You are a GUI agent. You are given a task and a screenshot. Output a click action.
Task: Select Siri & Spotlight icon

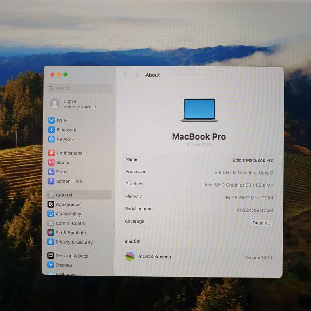[51, 232]
